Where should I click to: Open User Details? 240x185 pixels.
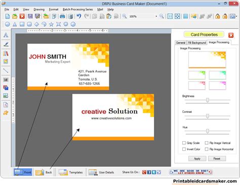click(x=101, y=172)
